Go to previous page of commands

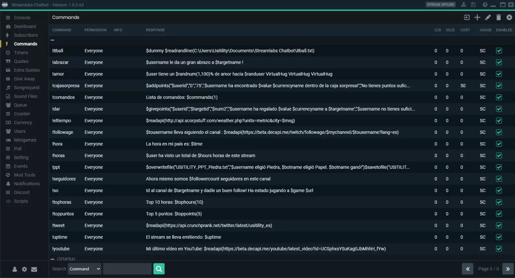(x=467, y=269)
